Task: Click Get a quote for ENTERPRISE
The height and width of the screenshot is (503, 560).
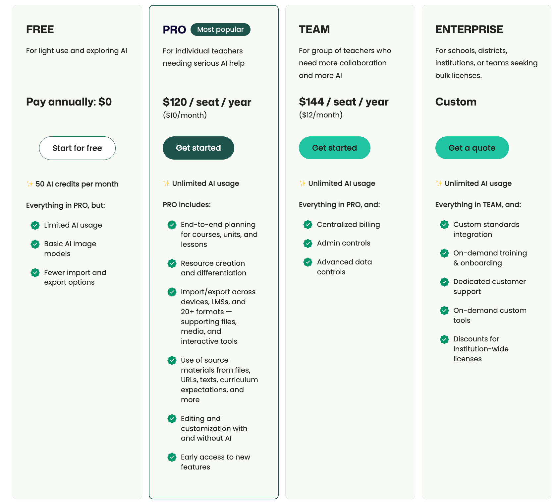Action: pos(472,148)
